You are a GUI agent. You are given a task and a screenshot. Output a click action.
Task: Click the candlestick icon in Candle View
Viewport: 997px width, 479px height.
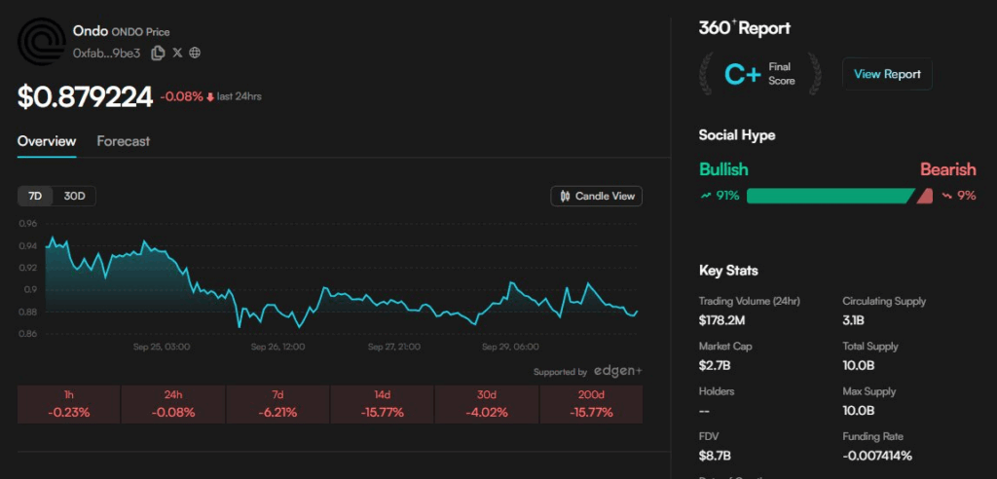565,197
